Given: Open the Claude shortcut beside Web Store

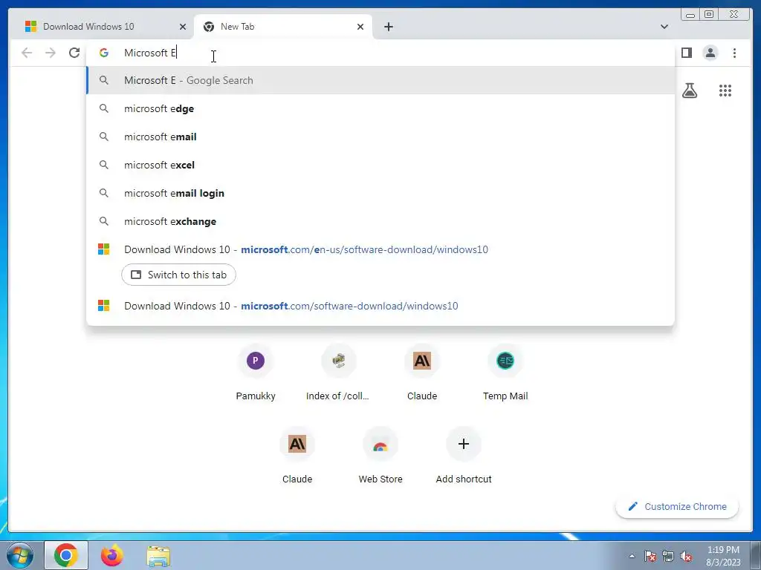Looking at the screenshot, I should (297, 456).
